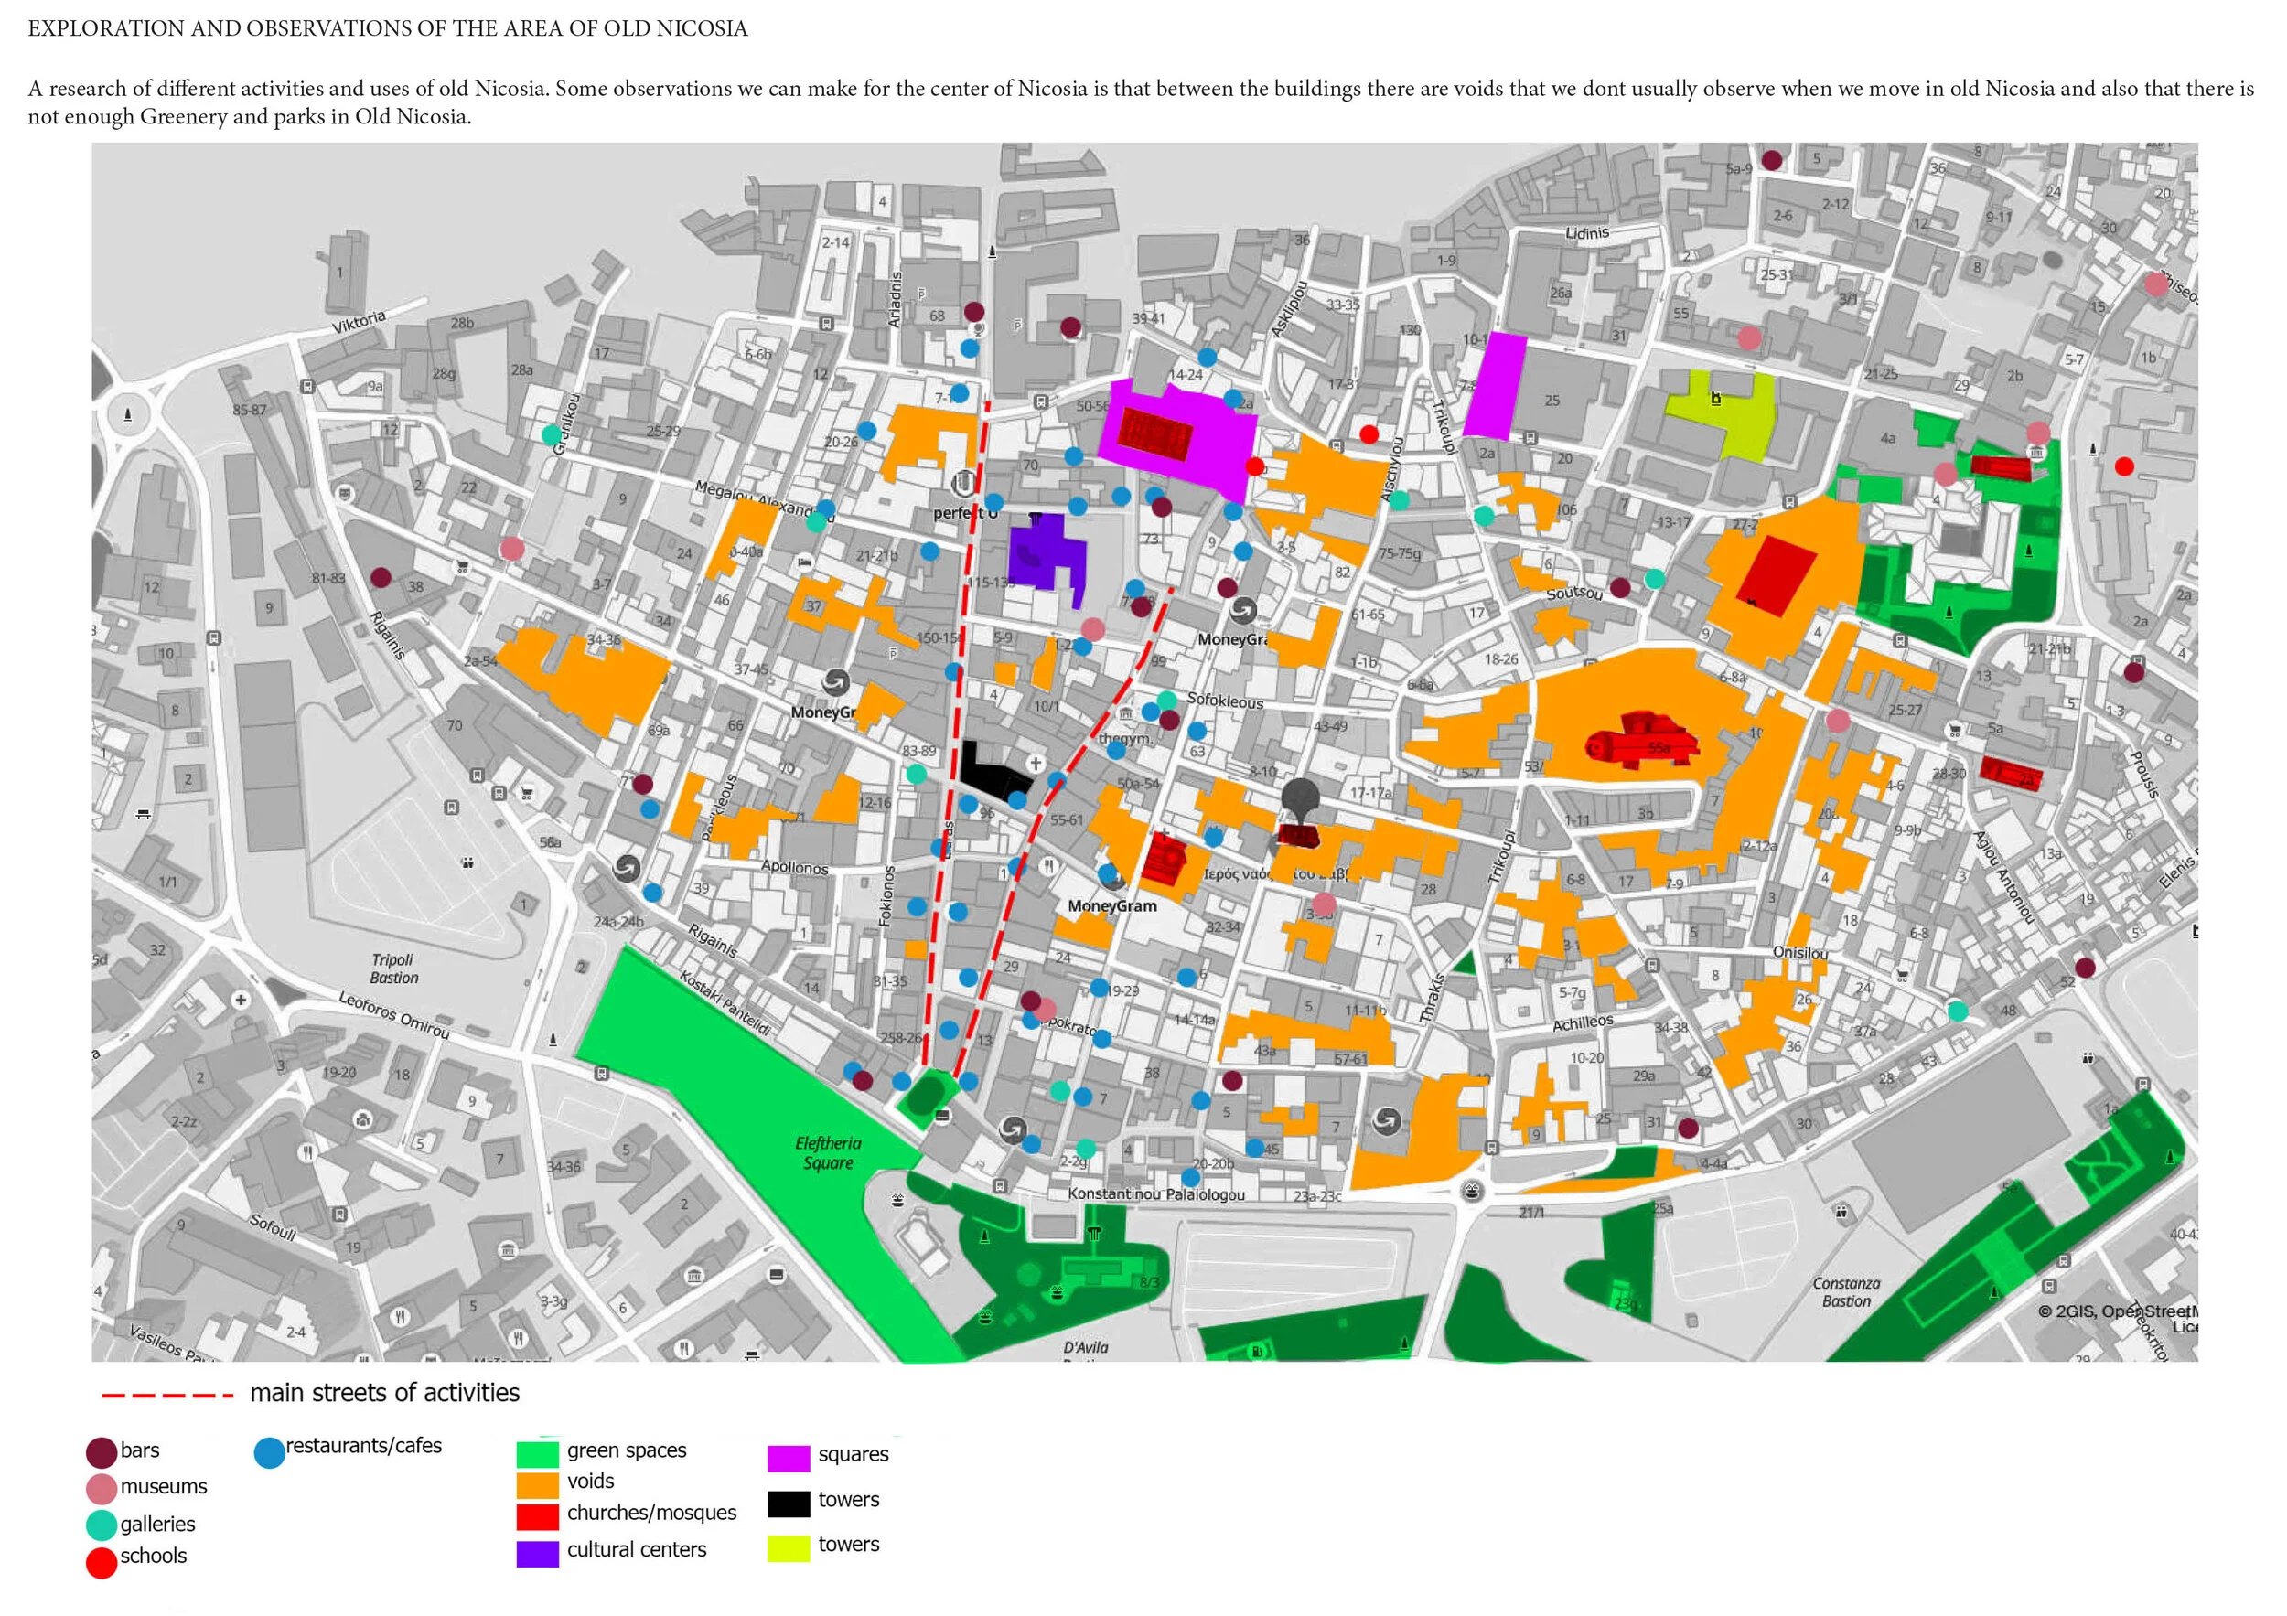Click the 'main streets of activities' legend text

click(384, 1392)
